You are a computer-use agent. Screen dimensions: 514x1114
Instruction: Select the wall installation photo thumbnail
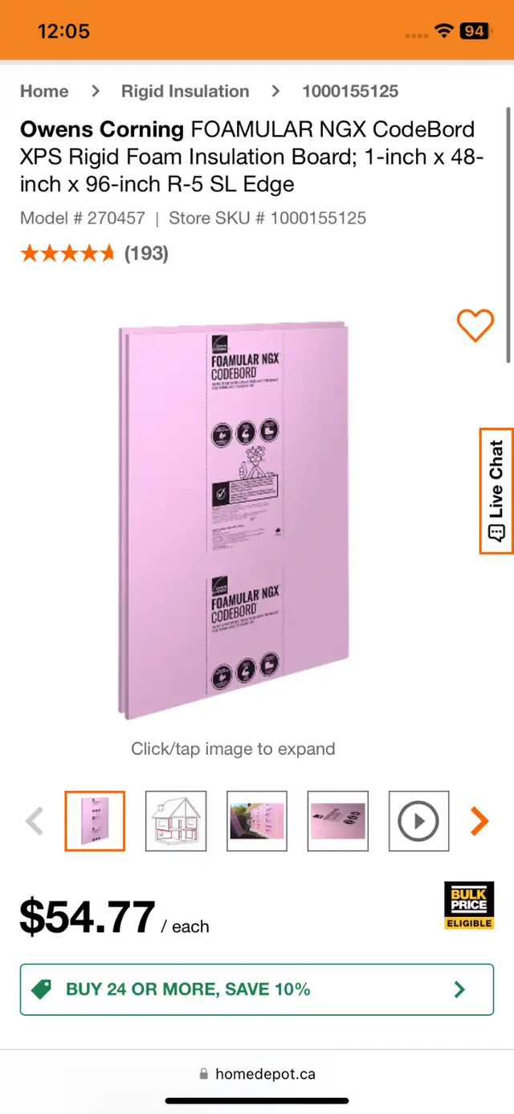[x=257, y=821]
